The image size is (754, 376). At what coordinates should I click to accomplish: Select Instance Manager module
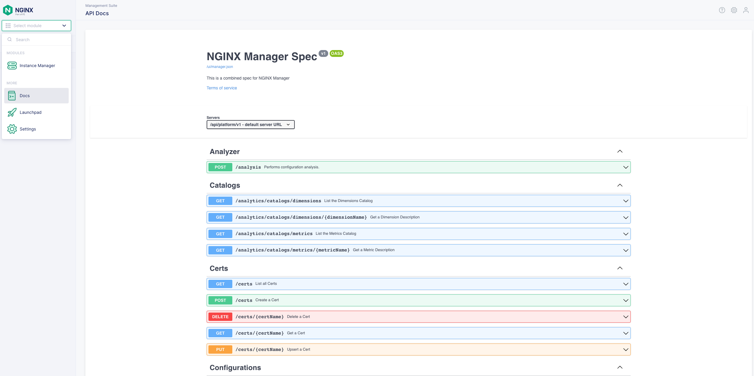pyautogui.click(x=36, y=66)
